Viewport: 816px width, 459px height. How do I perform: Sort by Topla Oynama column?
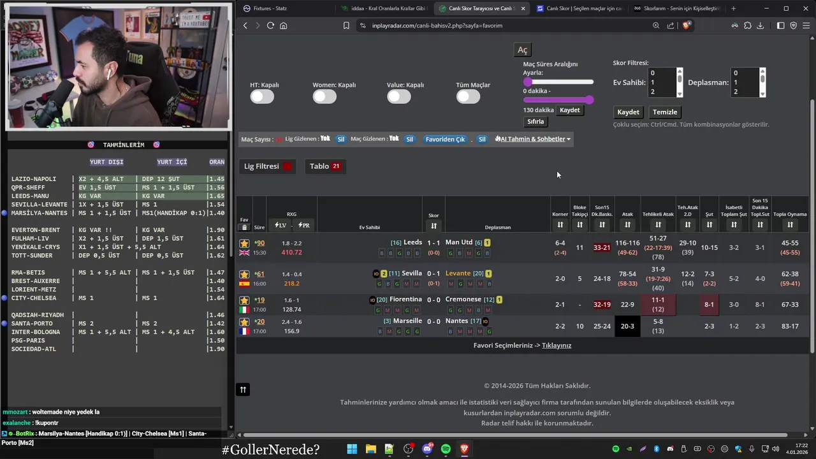(790, 225)
